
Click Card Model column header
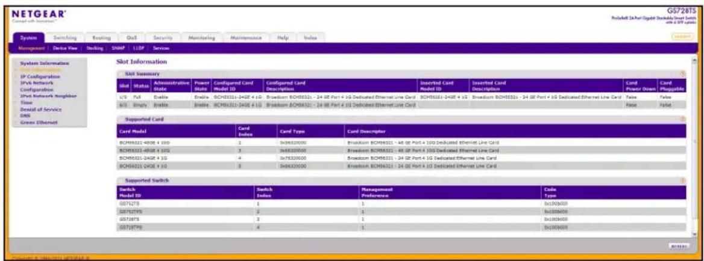pyautogui.click(x=175, y=131)
